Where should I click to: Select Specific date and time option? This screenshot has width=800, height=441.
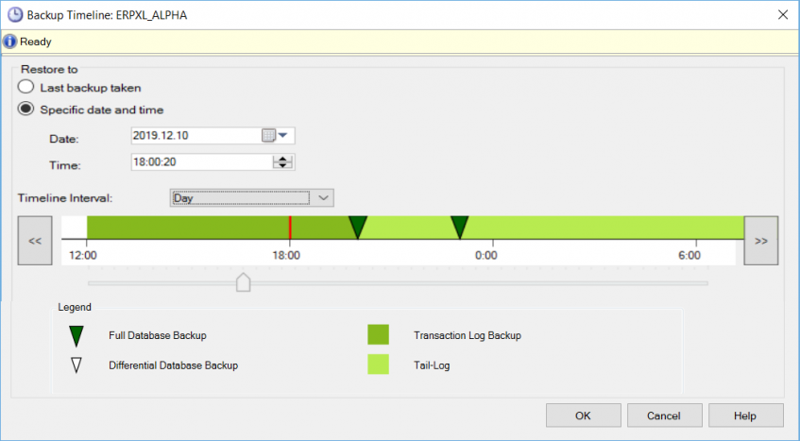26,109
